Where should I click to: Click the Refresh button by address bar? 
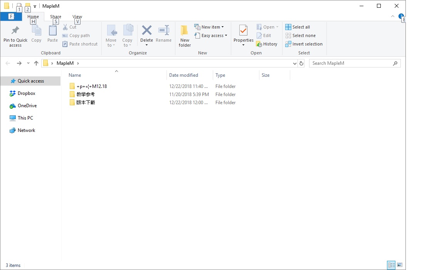click(301, 64)
